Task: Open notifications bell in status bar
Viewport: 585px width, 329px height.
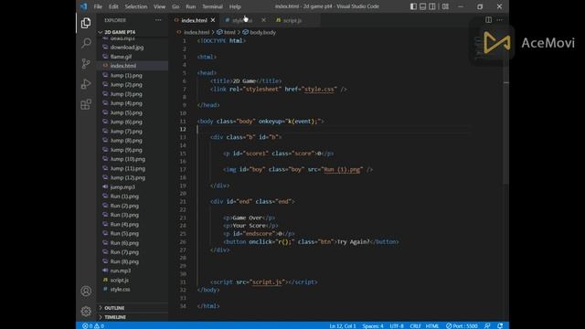Action: point(500,326)
